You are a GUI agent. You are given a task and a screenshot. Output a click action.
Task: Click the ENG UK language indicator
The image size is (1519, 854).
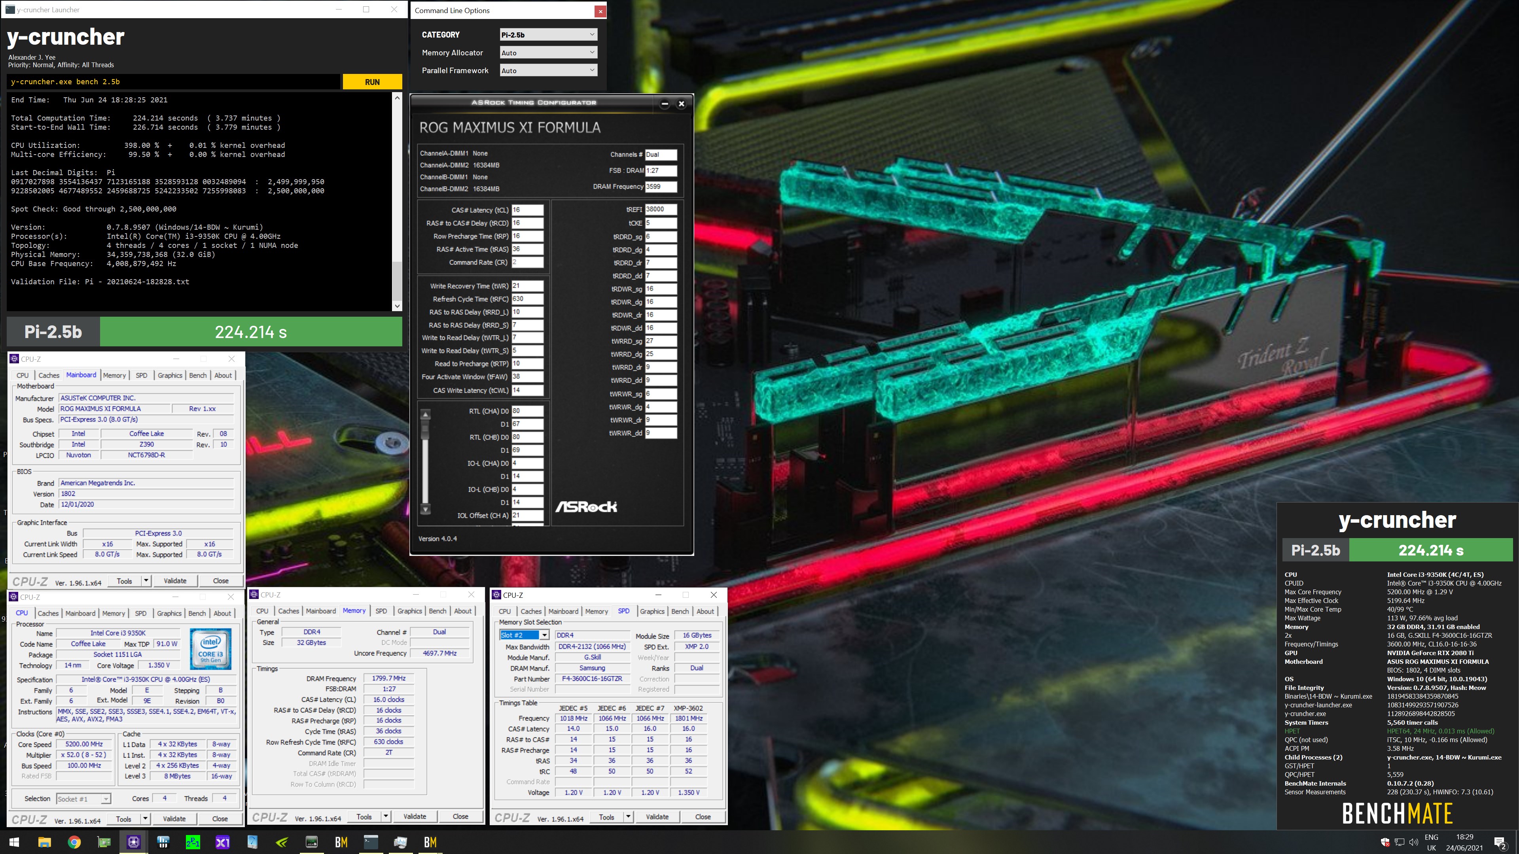1431,842
